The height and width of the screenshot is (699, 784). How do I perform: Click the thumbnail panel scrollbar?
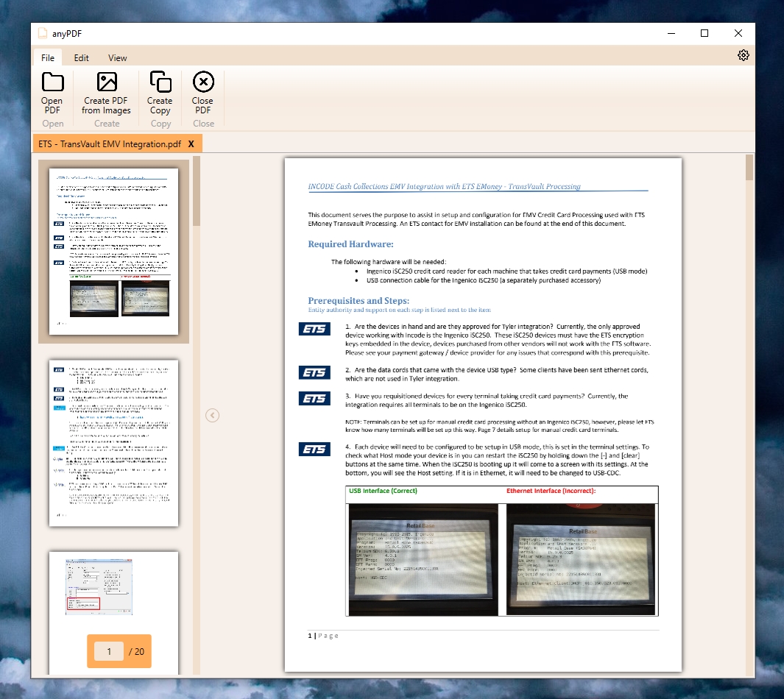197,191
